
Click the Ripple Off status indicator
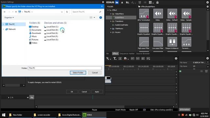[134, 110]
